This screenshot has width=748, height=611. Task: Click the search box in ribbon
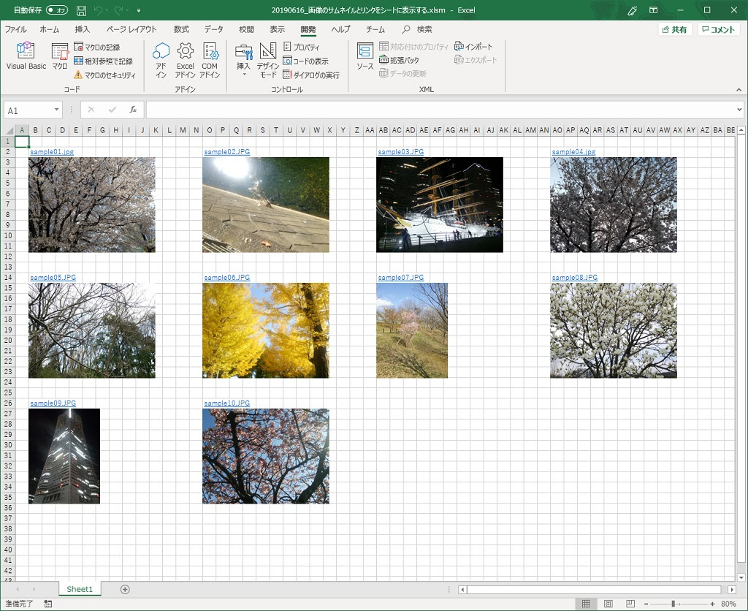tap(418, 29)
